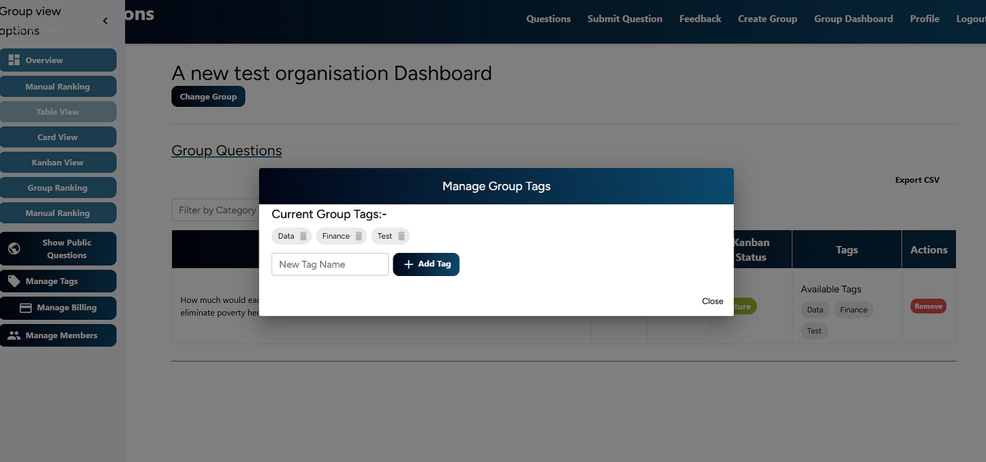This screenshot has width=986, height=462.
Task: Click the people icon in Manage Members
Action: click(14, 335)
